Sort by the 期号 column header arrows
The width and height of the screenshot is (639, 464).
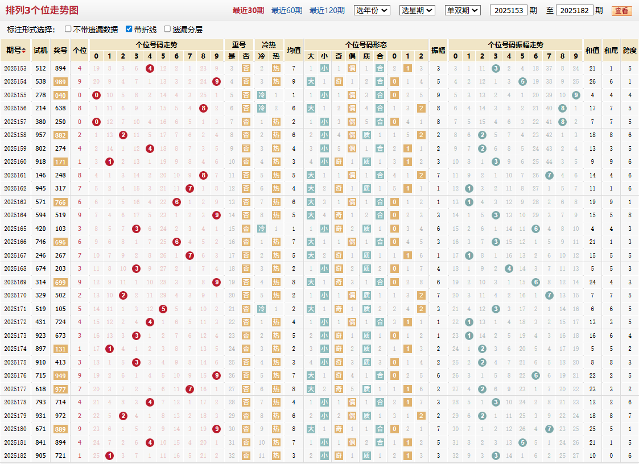[24, 51]
